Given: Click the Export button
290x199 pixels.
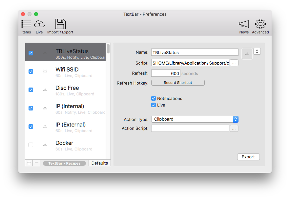Looking at the screenshot, I should pos(248,157).
